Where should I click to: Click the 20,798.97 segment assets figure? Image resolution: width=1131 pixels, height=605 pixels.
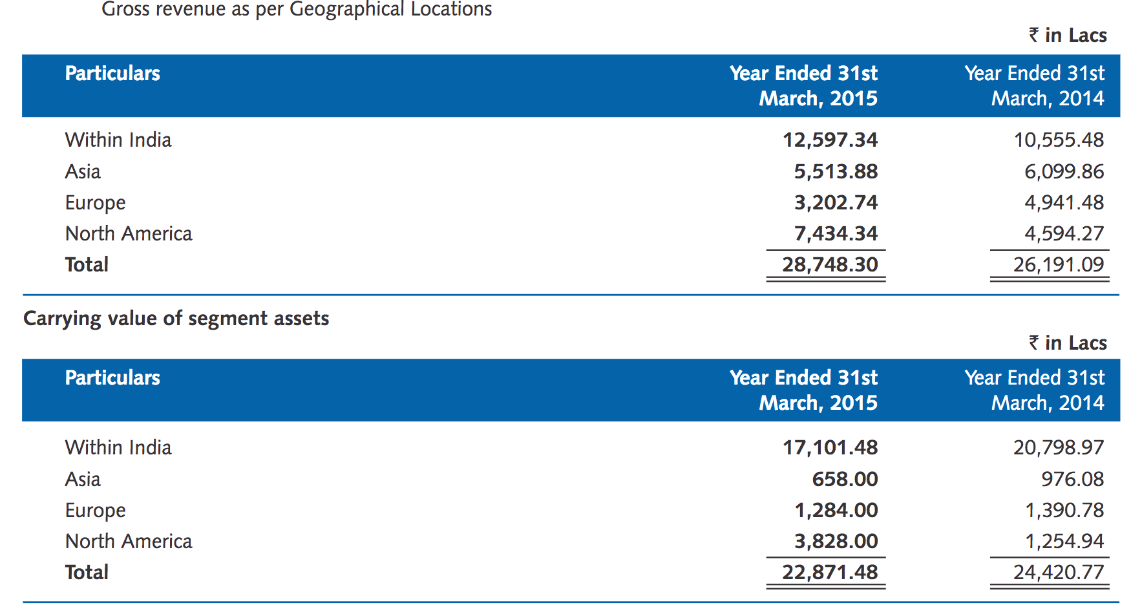(x=1059, y=447)
